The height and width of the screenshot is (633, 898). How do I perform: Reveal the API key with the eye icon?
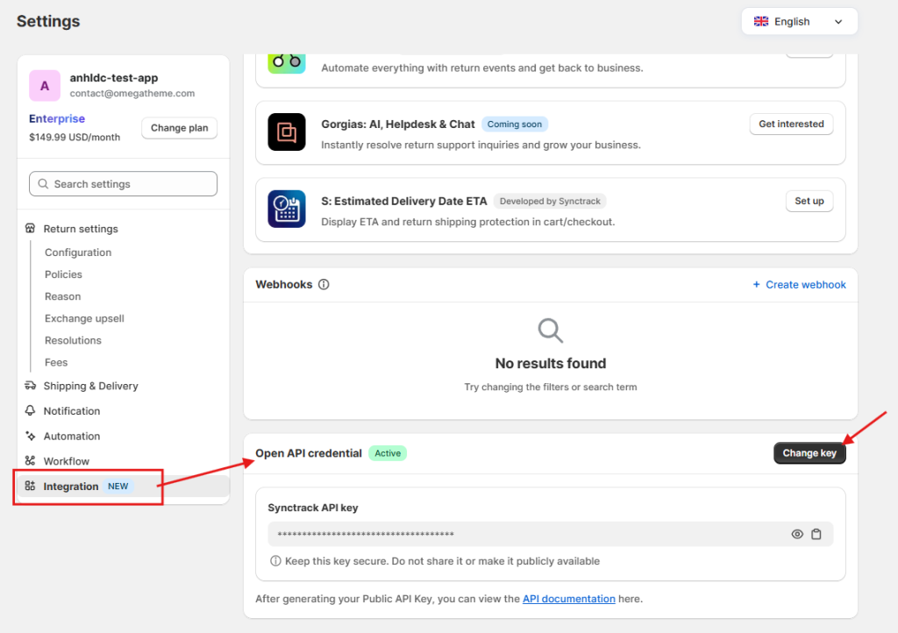pyautogui.click(x=797, y=534)
